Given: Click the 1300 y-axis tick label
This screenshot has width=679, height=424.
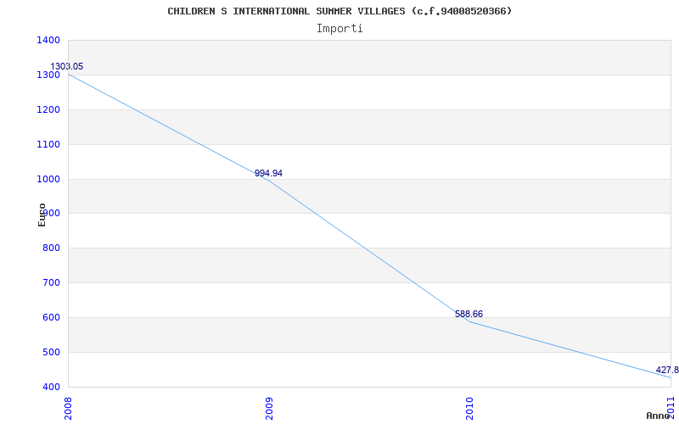Looking at the screenshot, I should 48,75.
